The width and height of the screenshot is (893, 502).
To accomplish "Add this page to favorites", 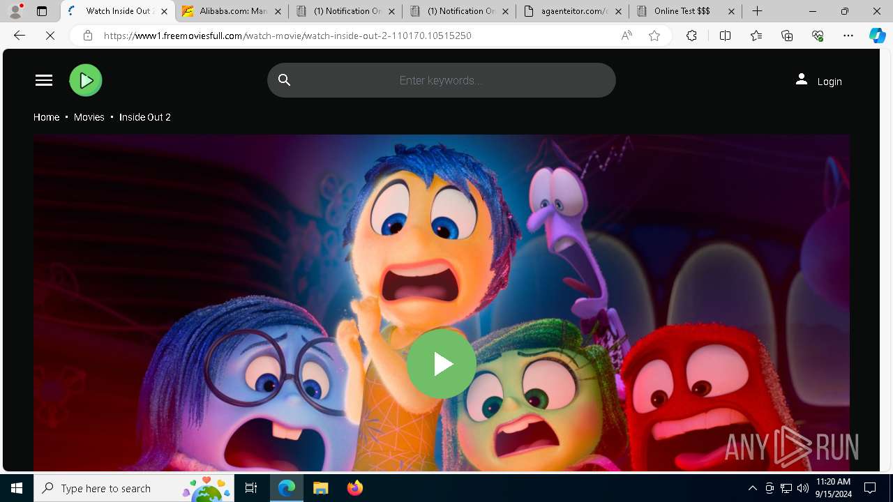I will pos(654,36).
